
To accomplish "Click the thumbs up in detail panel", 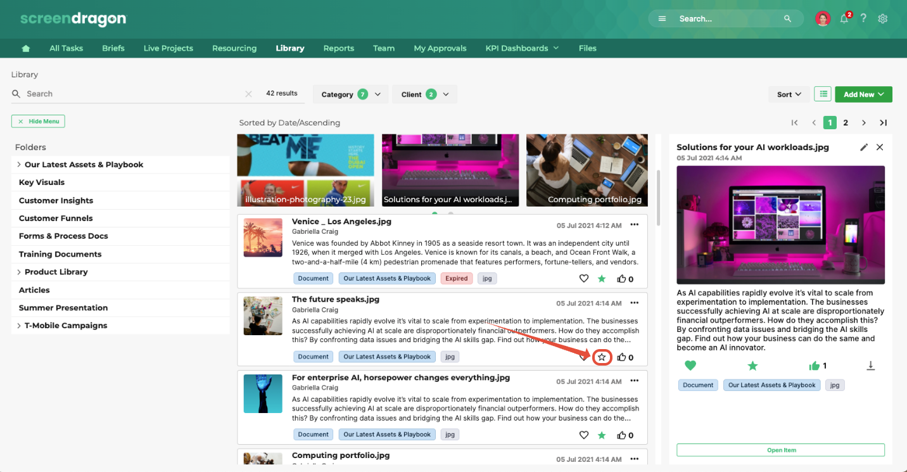I will point(815,366).
